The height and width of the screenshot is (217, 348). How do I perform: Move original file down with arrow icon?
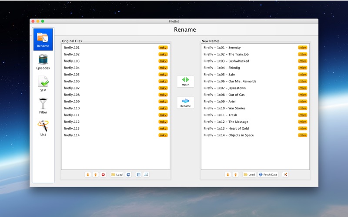click(88, 174)
